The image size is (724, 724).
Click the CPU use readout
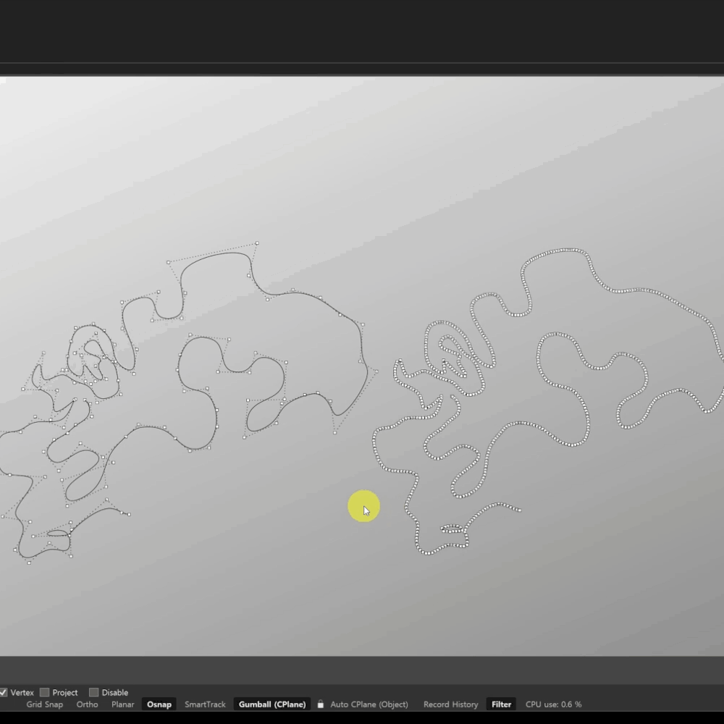[x=553, y=704]
